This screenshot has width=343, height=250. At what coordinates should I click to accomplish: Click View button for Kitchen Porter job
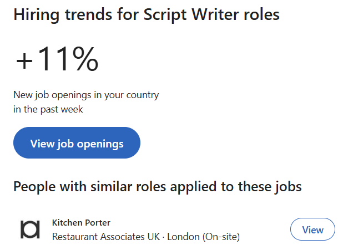tap(312, 229)
